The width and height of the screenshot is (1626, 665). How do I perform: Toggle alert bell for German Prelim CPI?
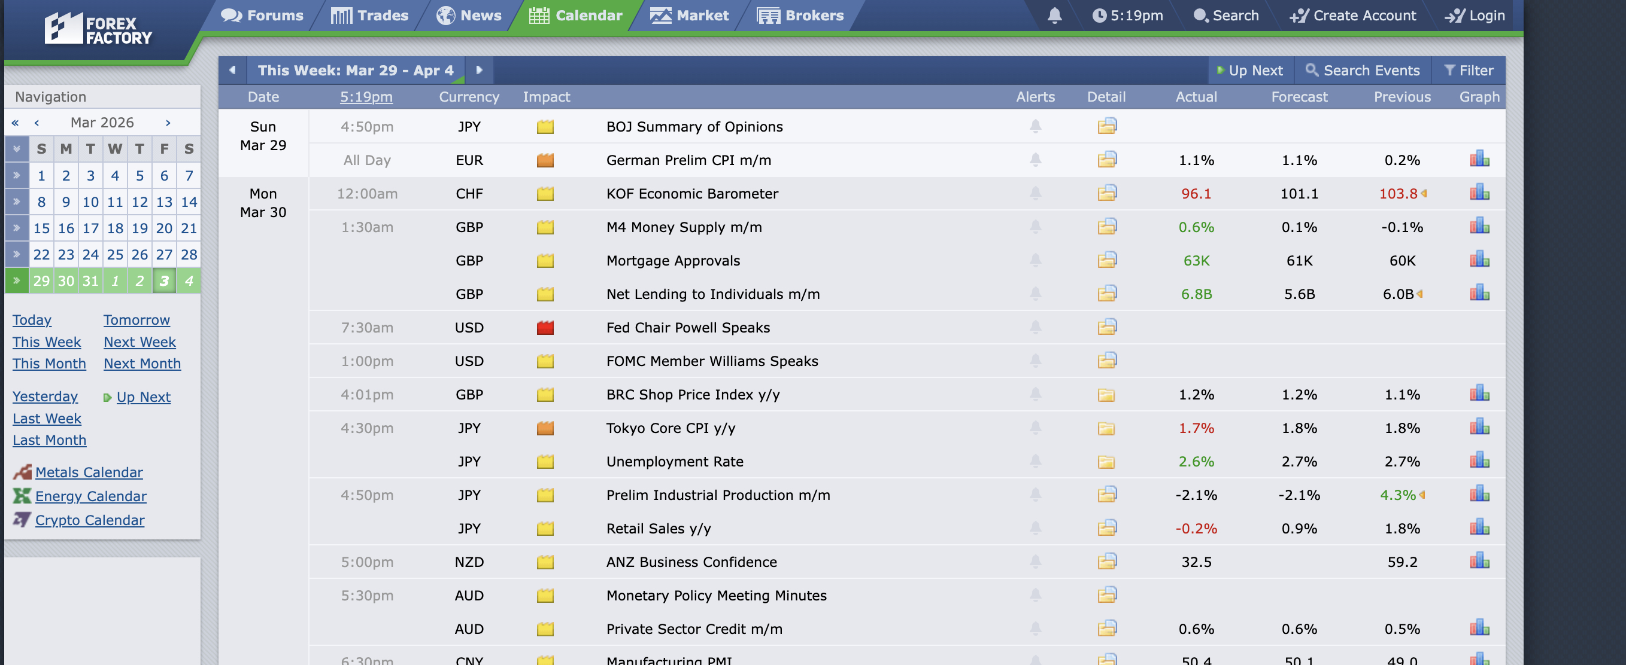tap(1035, 160)
